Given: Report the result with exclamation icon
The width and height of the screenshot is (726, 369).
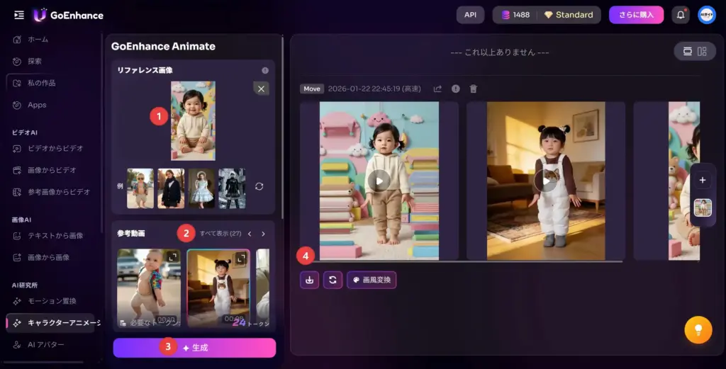Looking at the screenshot, I should tap(456, 89).
